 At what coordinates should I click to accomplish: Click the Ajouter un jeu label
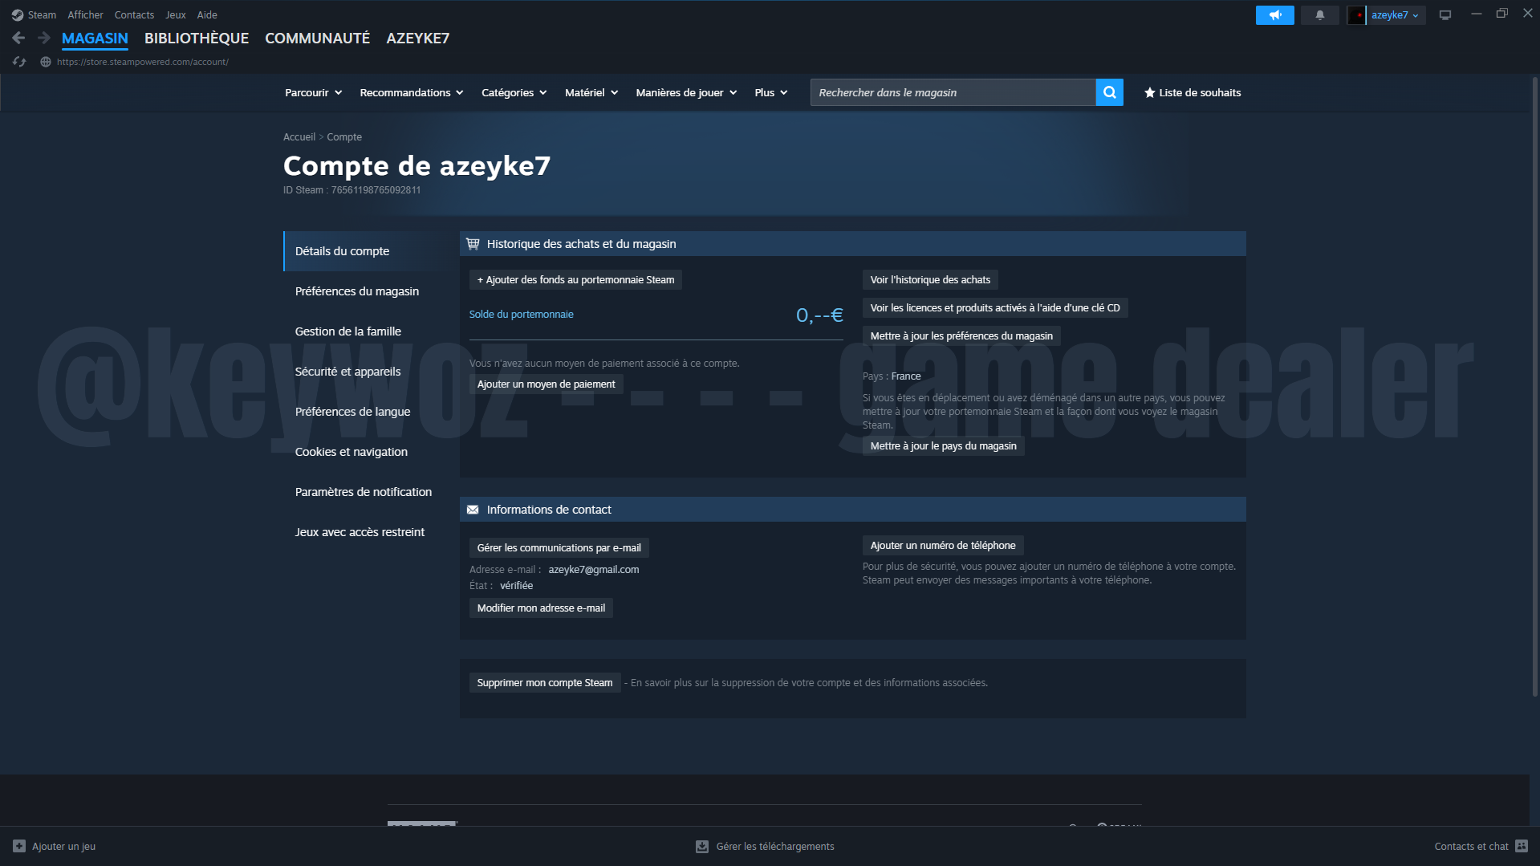point(63,847)
